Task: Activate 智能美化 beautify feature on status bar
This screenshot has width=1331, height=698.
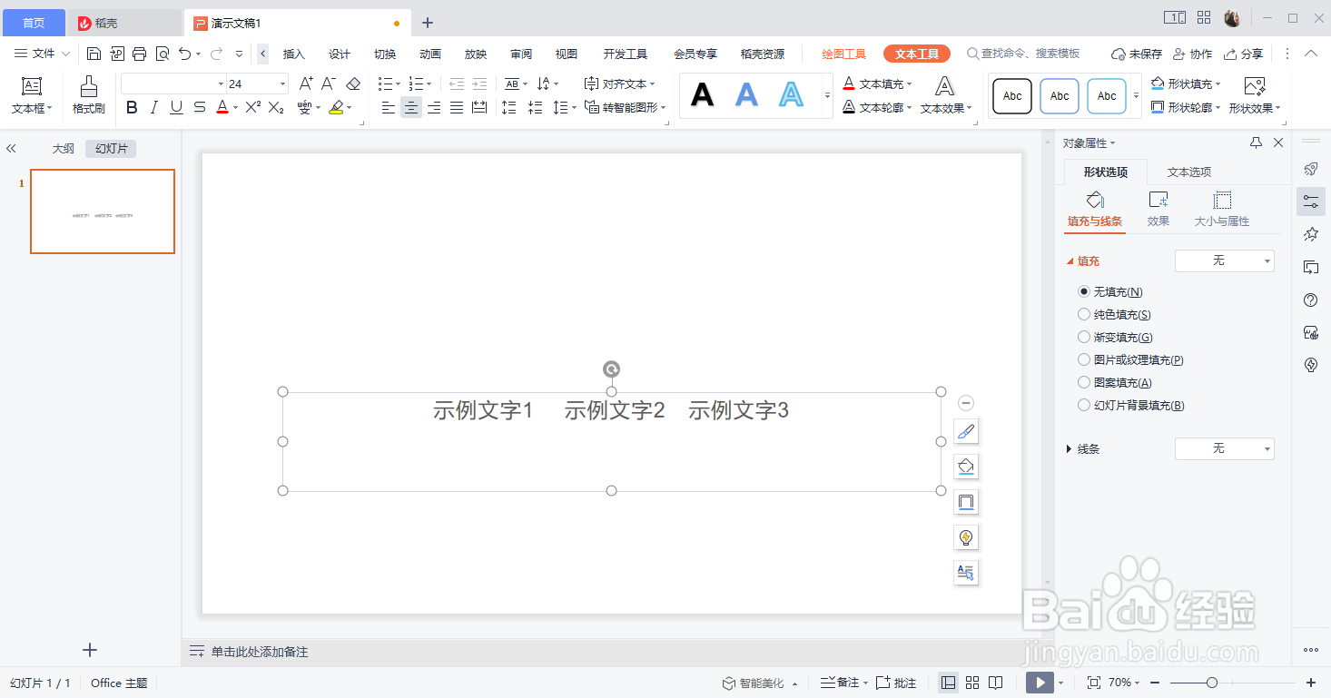Action: [x=759, y=682]
